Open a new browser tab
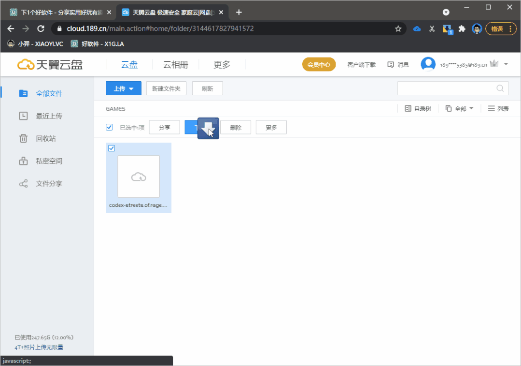 (239, 12)
